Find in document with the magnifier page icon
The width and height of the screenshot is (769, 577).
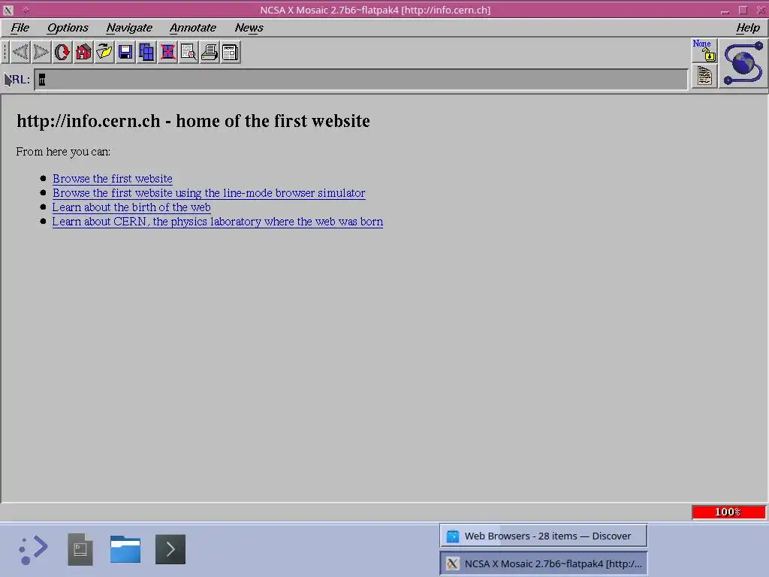click(x=188, y=52)
